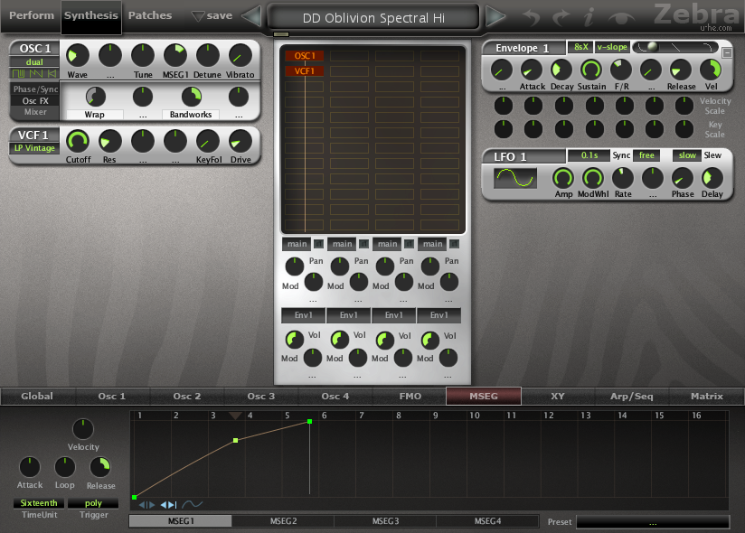
Task: Select the MSEG2 envelope tab
Action: (283, 521)
